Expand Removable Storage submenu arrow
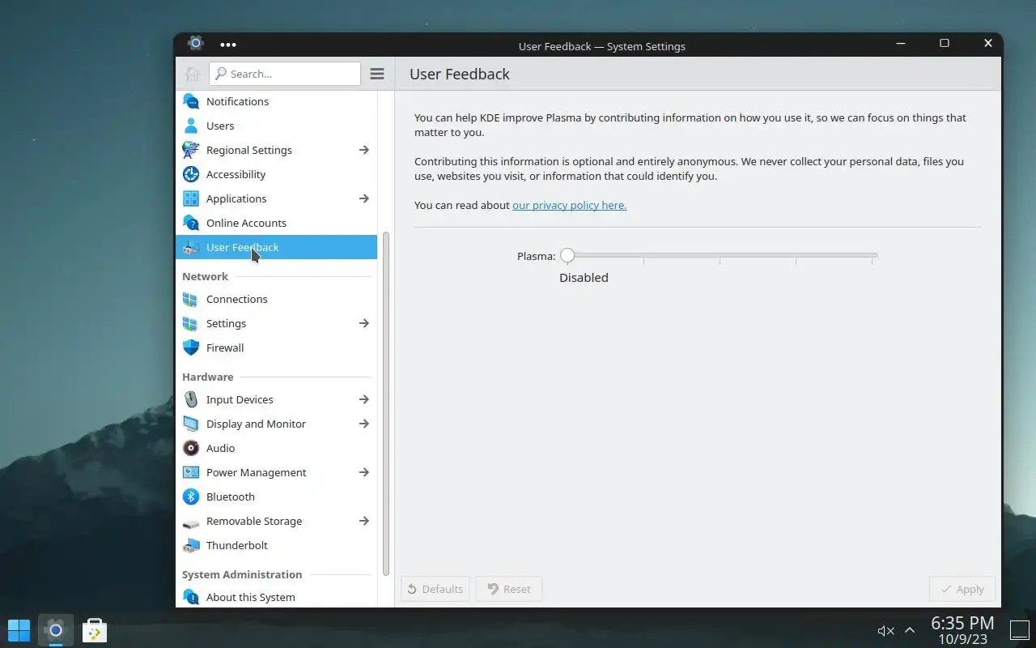This screenshot has height=648, width=1036. (364, 521)
